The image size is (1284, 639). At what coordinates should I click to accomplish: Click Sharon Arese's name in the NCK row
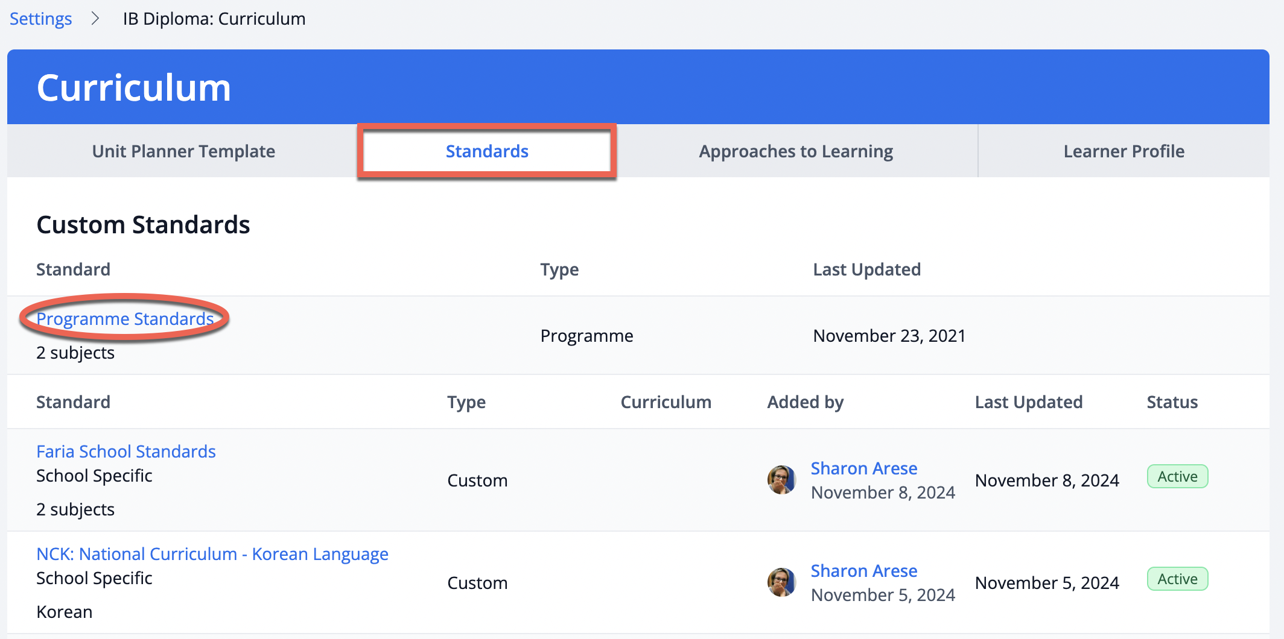click(863, 571)
